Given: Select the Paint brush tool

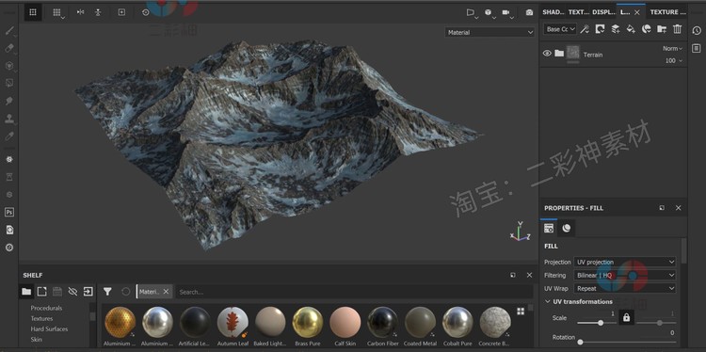Looking at the screenshot, I should (9, 31).
